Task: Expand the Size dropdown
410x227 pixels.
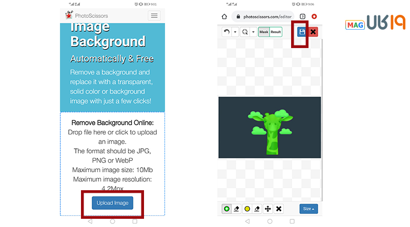Action: [308, 209]
